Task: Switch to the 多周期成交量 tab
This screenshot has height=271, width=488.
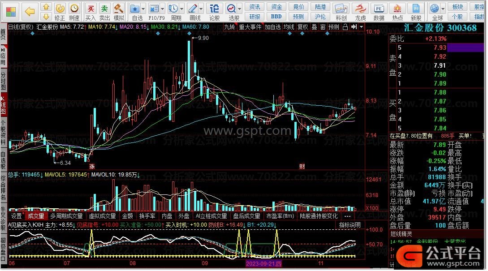Action: 66,216
